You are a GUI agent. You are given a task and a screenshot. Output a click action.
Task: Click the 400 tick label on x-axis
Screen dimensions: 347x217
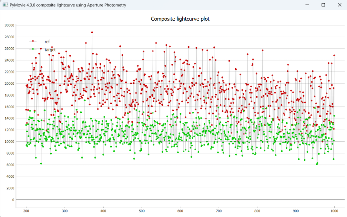103,211
